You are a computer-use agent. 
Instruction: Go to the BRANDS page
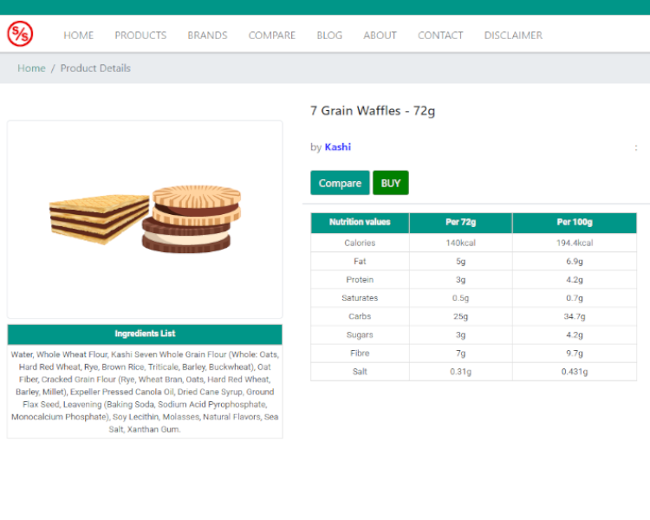point(207,36)
